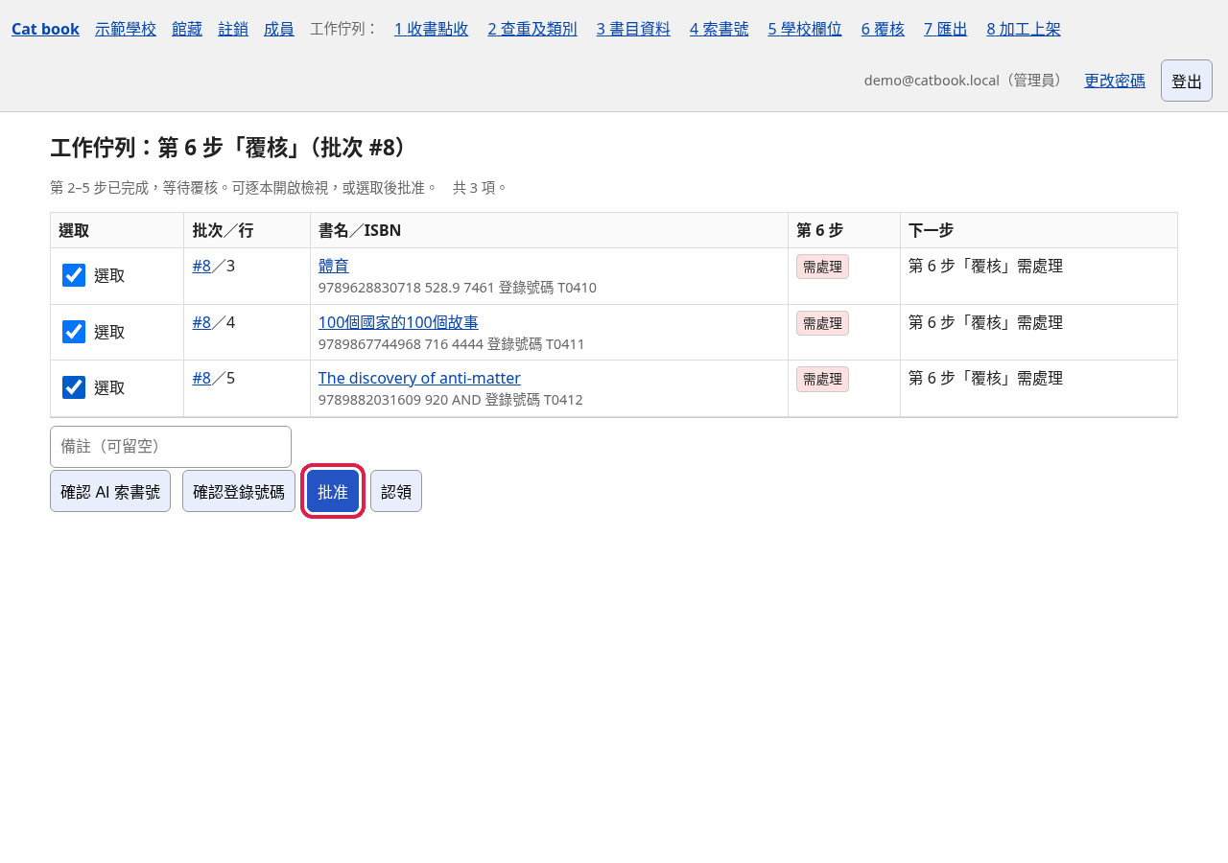Open the book 100個國家的100個故事
Viewport: 1228px width, 863px height.
coord(398,322)
